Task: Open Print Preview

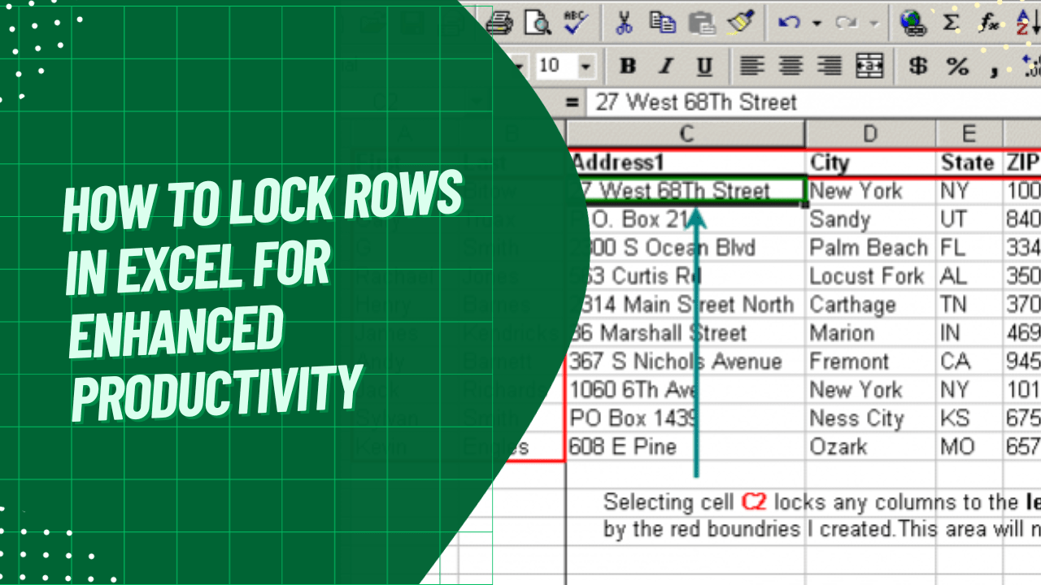Action: [x=538, y=22]
